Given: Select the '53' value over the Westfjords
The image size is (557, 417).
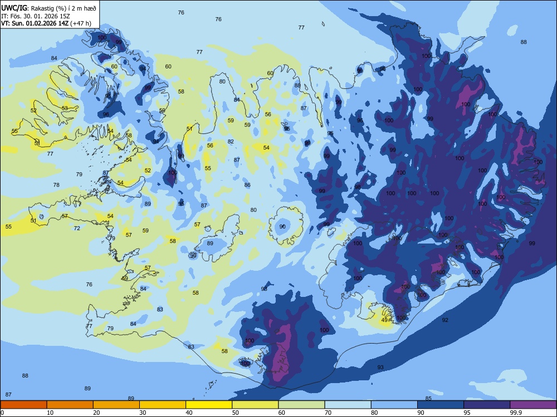Looking at the screenshot, I should pyautogui.click(x=65, y=108).
